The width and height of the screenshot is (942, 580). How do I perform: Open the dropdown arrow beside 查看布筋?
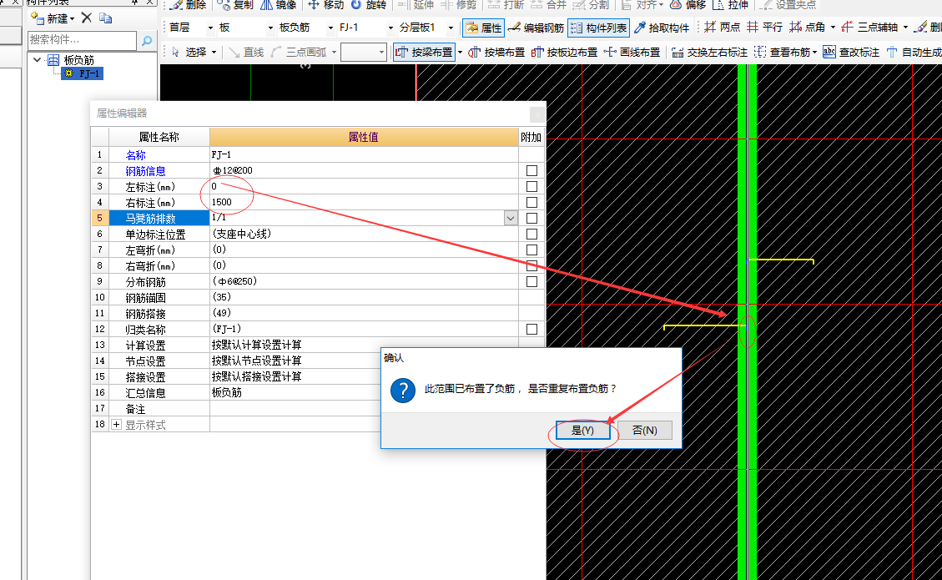point(814,53)
